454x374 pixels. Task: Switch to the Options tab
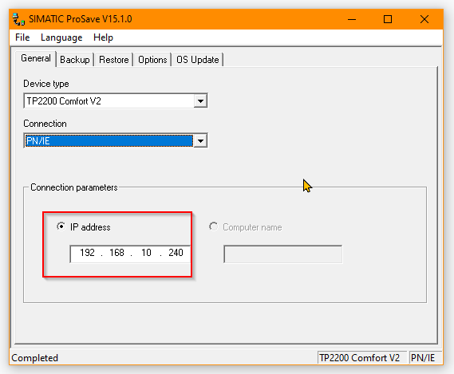(152, 60)
